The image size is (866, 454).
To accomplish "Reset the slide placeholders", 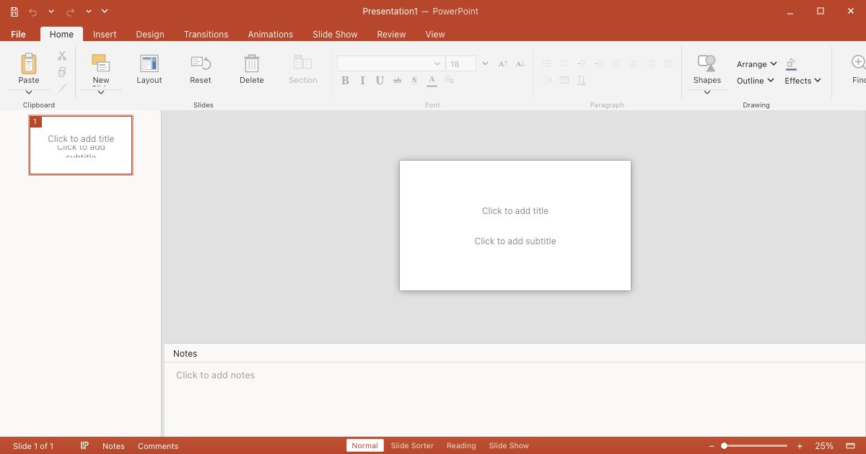I will pos(201,69).
